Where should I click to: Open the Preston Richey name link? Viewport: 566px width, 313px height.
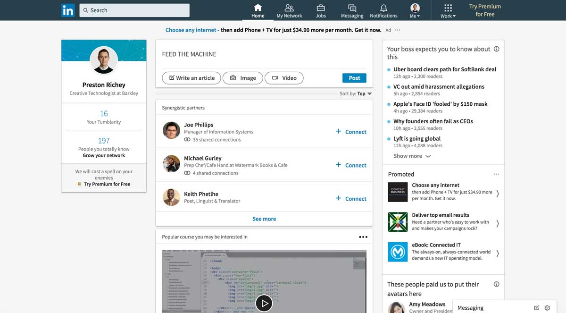point(104,85)
